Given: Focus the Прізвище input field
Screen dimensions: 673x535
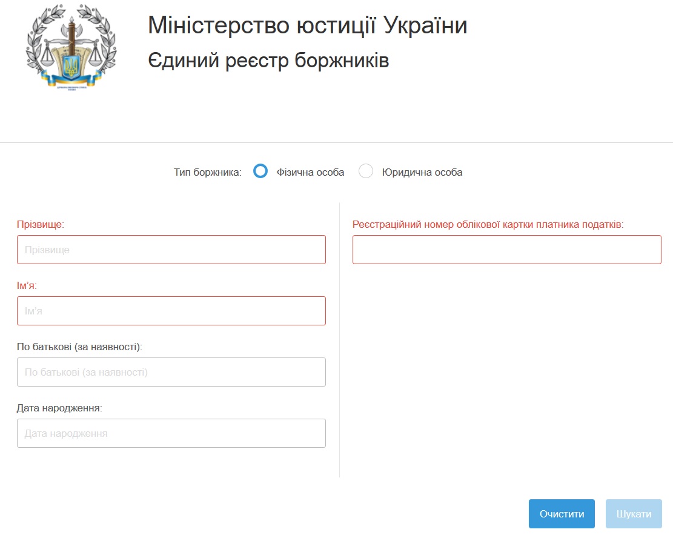Looking at the screenshot, I should click(171, 250).
